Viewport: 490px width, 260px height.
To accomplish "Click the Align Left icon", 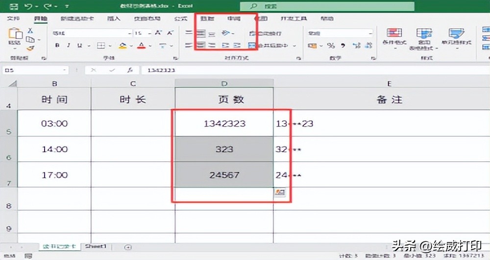I will [x=189, y=45].
